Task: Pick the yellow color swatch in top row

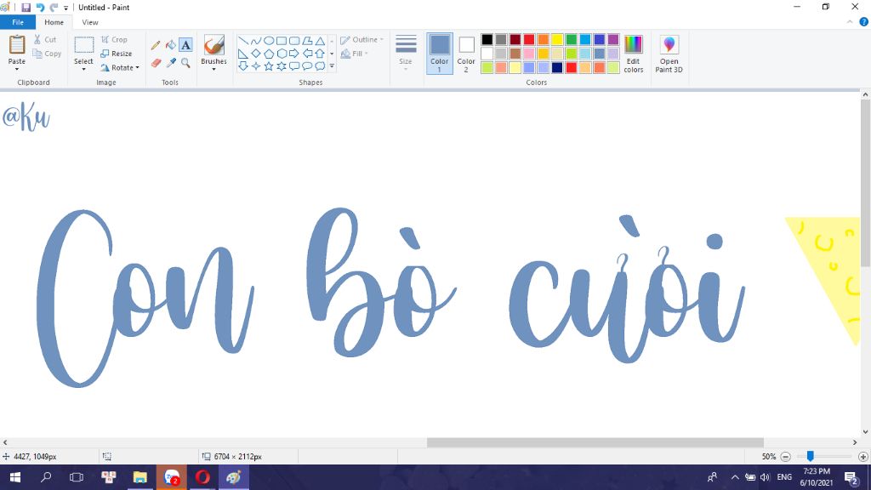Action: [557, 39]
